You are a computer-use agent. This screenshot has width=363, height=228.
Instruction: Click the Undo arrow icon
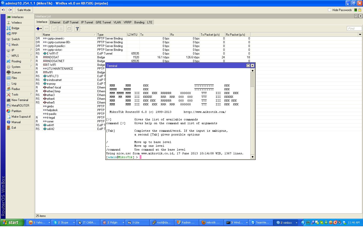(x=3, y=10)
